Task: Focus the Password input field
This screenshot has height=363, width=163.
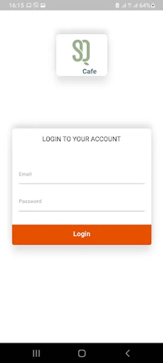Action: [x=82, y=202]
